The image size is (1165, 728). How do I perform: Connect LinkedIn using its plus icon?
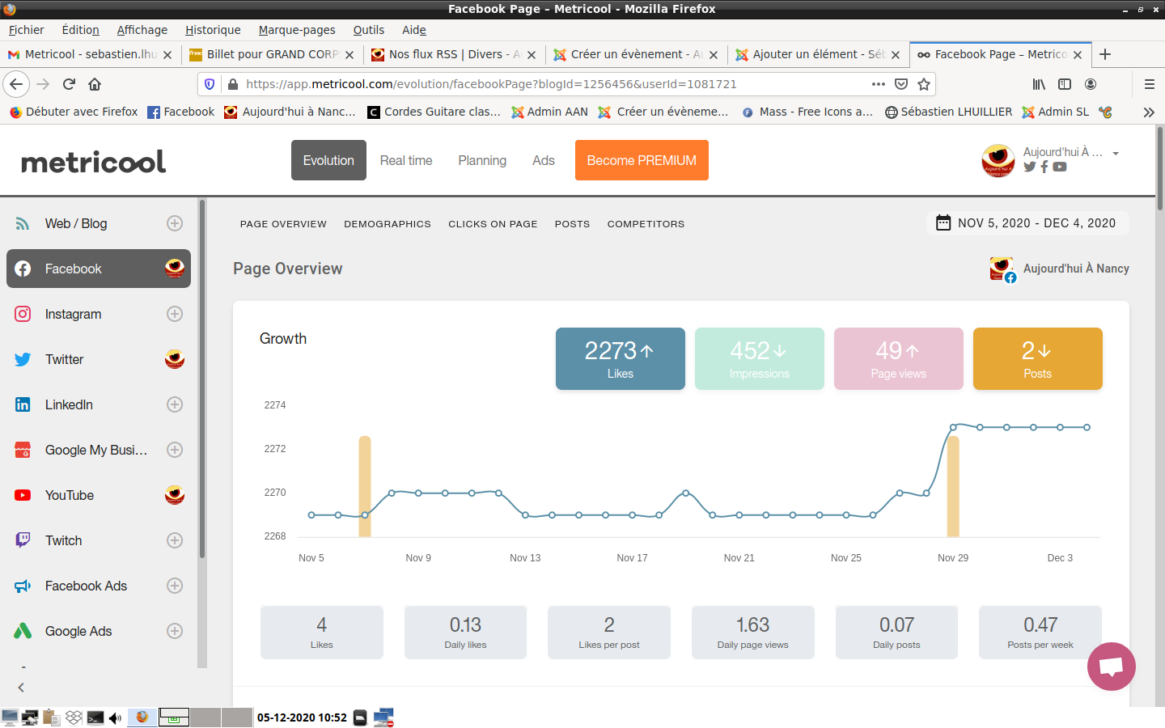pyautogui.click(x=175, y=404)
